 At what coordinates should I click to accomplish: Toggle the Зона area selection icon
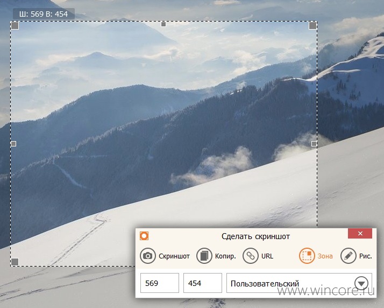(x=307, y=256)
